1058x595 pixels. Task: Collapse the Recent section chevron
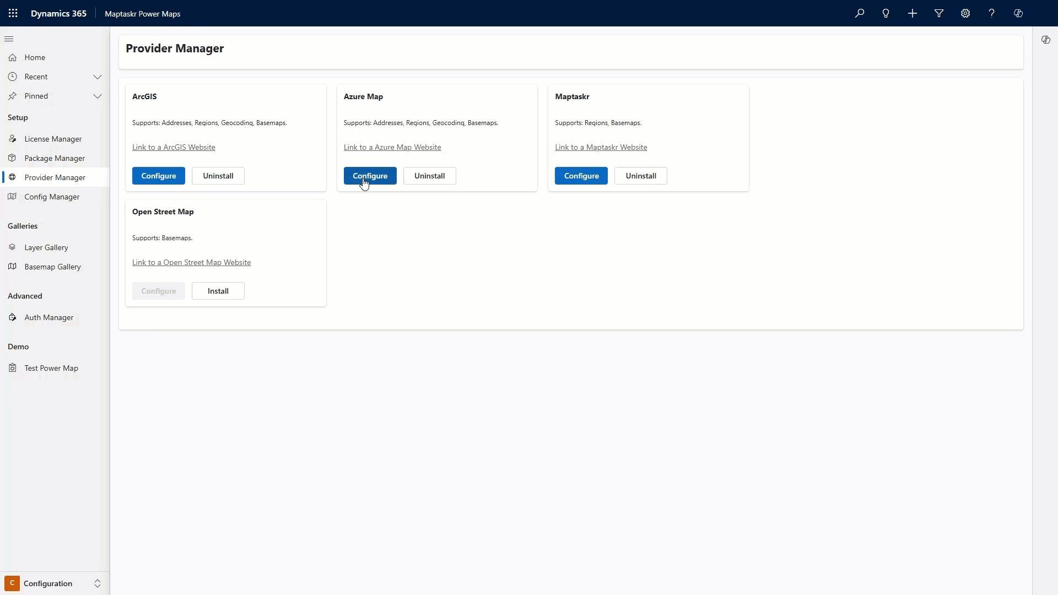click(x=98, y=77)
